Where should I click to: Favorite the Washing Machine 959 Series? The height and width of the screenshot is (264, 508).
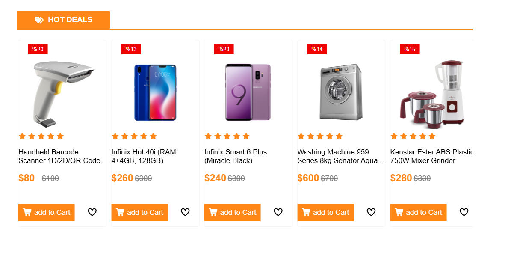(371, 212)
